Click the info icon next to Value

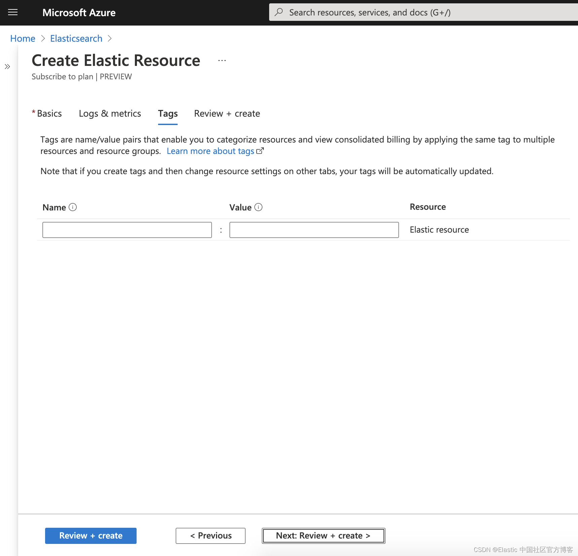pyautogui.click(x=258, y=207)
